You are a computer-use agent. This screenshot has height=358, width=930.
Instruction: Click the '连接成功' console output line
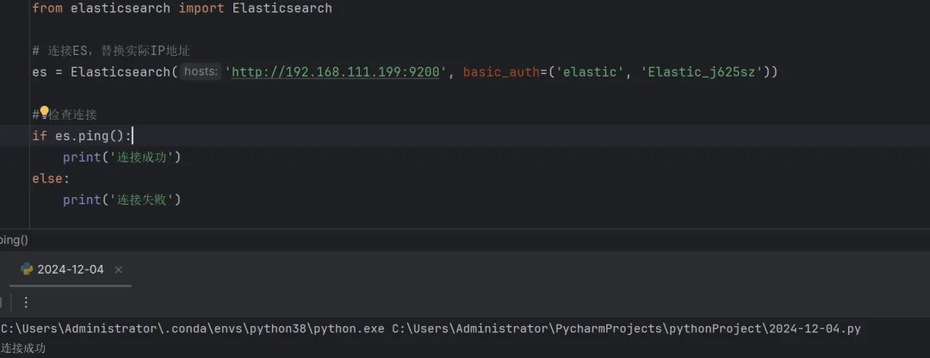click(23, 349)
